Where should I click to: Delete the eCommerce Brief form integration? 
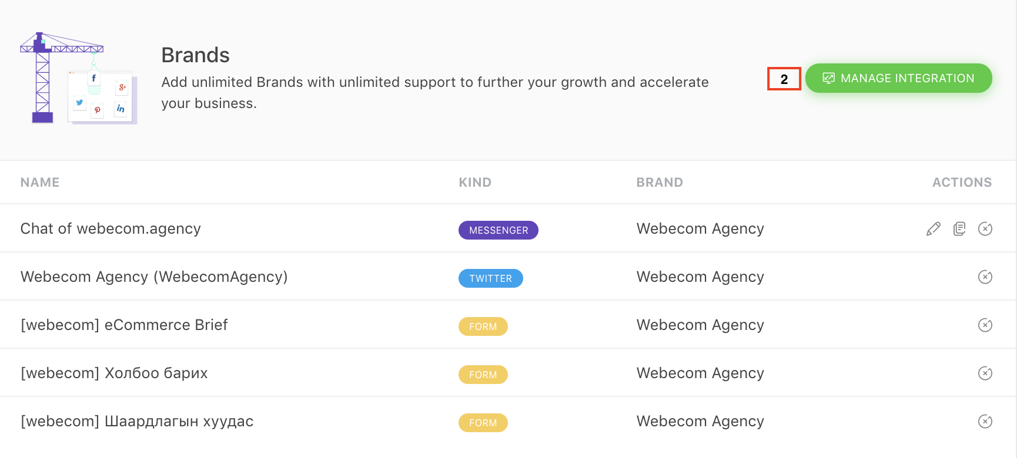(985, 325)
